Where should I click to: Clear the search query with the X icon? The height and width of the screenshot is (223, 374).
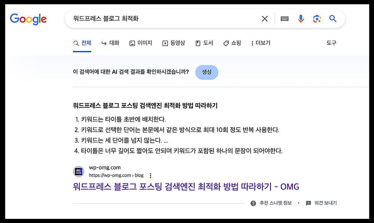tap(265, 19)
